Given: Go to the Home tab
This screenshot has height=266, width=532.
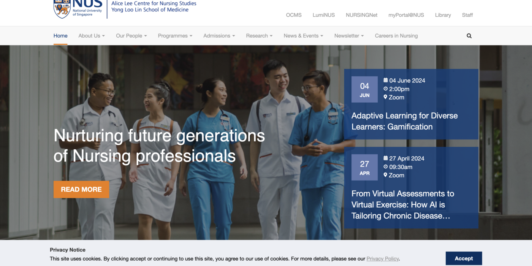Looking at the screenshot, I should point(60,36).
